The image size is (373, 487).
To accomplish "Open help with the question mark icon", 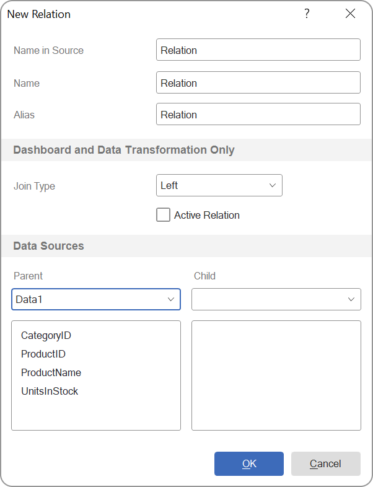I will (x=307, y=14).
